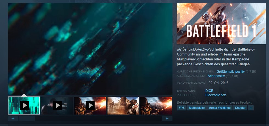This screenshot has height=126, width=269.
Task: Select the fifth, partially visible screenshot thumbnail
Action: pyautogui.click(x=156, y=106)
